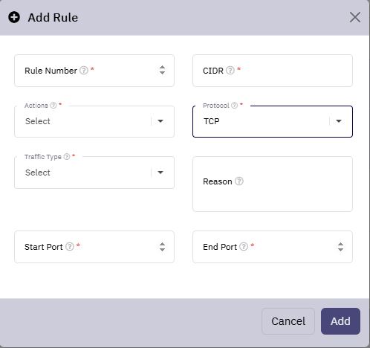Image resolution: width=370 pixels, height=348 pixels.
Task: Focus the CIDR input field
Action: 273,71
